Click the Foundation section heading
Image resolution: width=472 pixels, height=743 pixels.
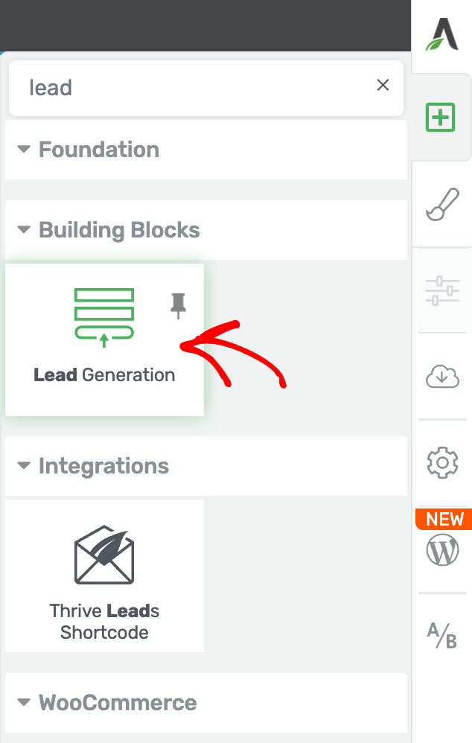click(x=99, y=149)
